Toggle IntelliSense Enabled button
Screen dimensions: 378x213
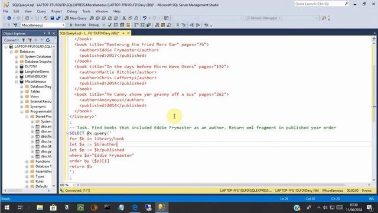pyautogui.click(x=128, y=25)
